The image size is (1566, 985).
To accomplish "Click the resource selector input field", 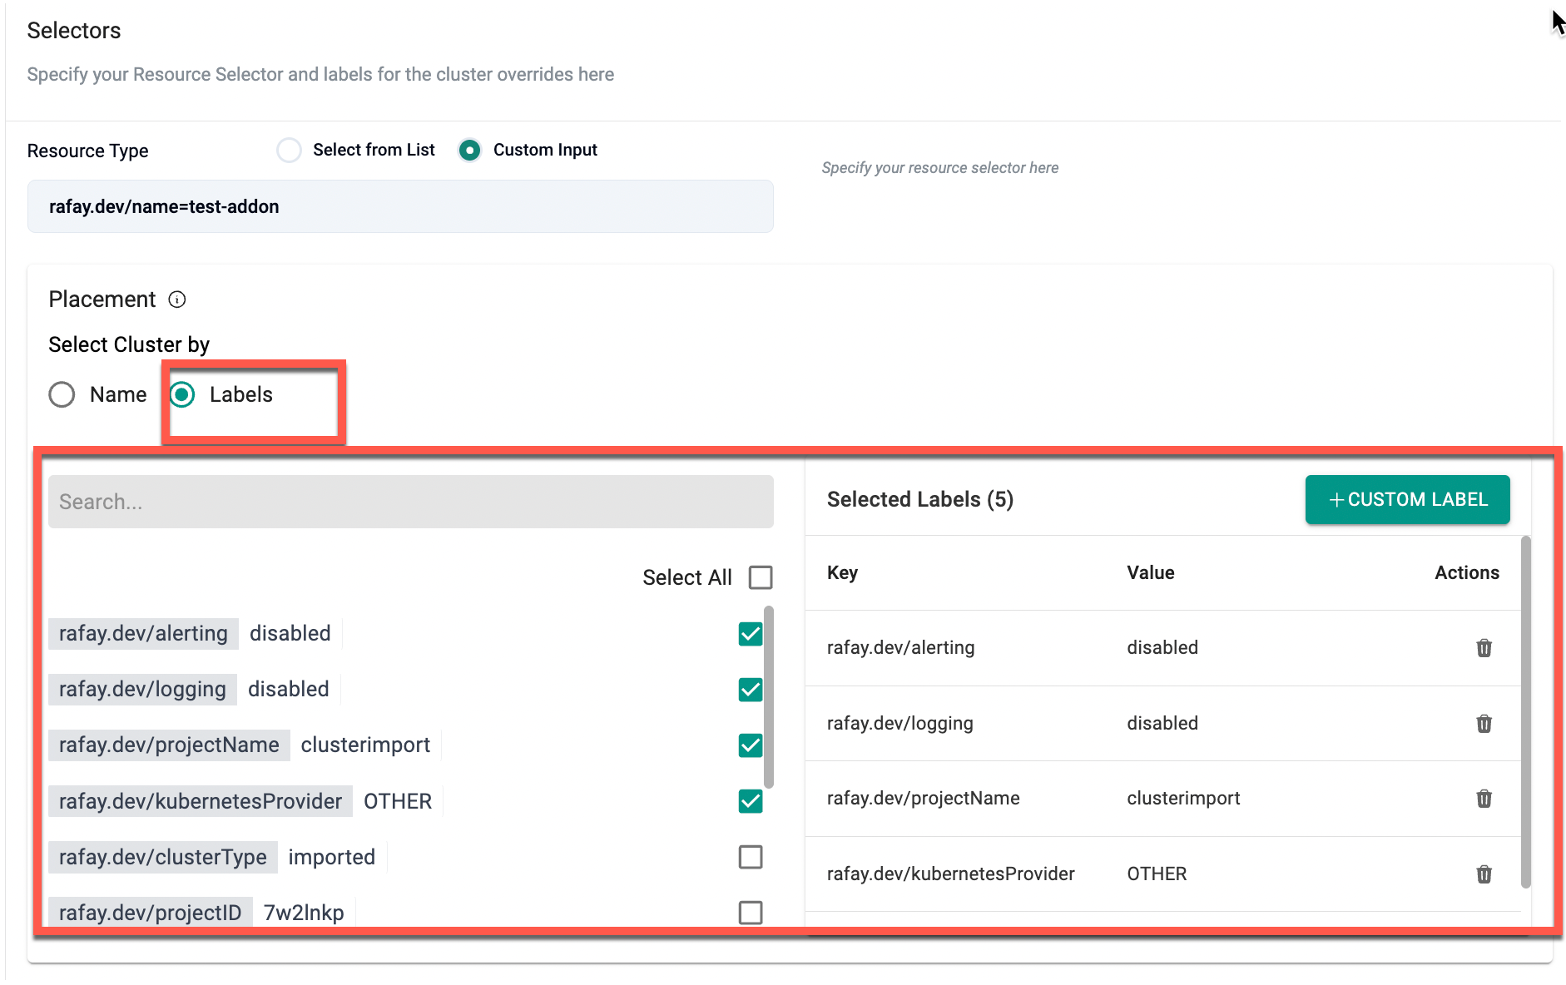I will click(400, 207).
